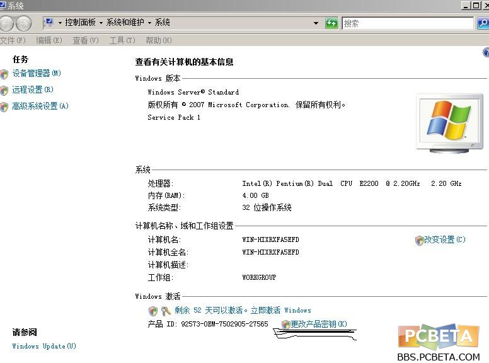Open help via blue question mark icon
The width and height of the screenshot is (489, 363).
486,52
